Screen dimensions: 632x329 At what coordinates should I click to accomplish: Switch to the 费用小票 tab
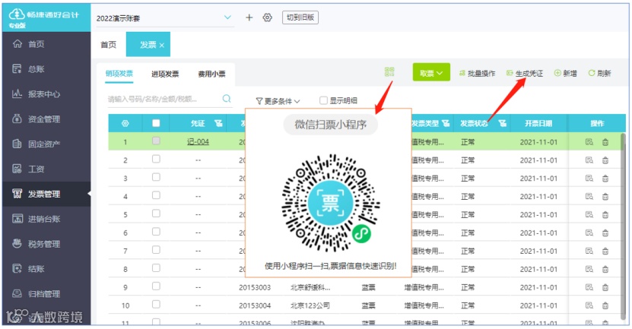coord(211,74)
